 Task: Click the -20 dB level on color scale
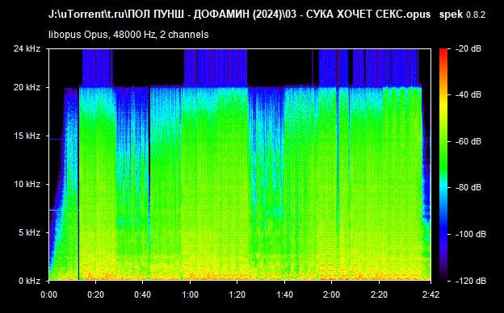pyautogui.click(x=468, y=48)
